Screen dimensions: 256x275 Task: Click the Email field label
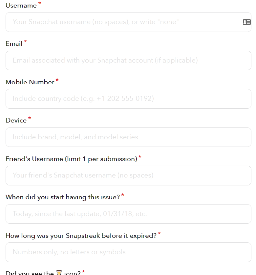click(14, 44)
